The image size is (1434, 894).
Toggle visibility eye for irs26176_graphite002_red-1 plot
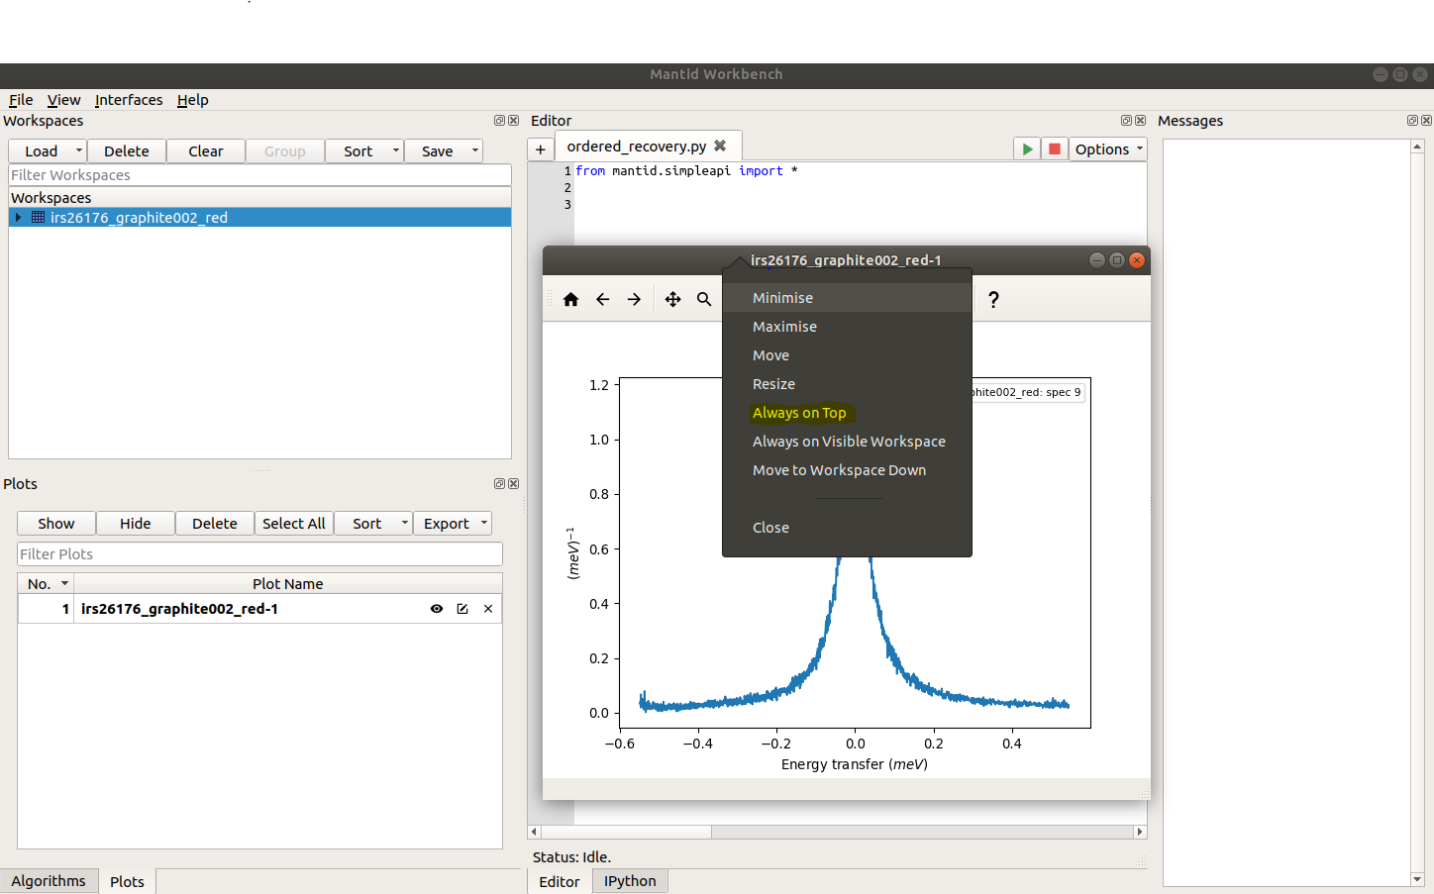437,609
